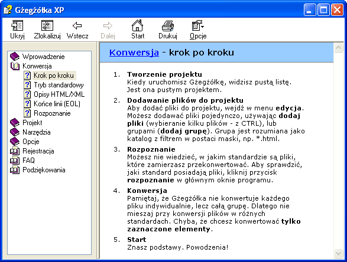Image resolution: width=347 pixels, height=262 pixels.
Task: Click the question icon beside Krok po kroku
Action: click(x=27, y=76)
